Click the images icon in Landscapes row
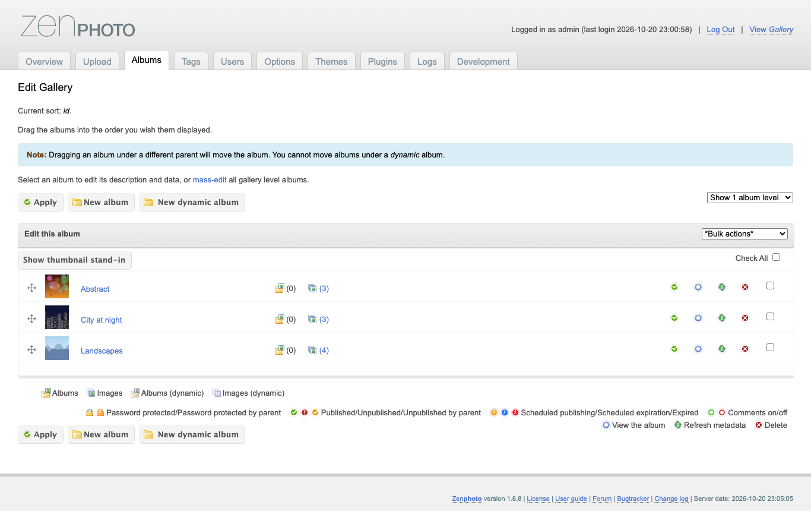This screenshot has width=811, height=511. (x=312, y=350)
